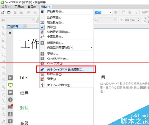Select the Rectangle tool in toolbox
Image resolution: width=149 pixels, height=125 pixels.
pos(4,67)
